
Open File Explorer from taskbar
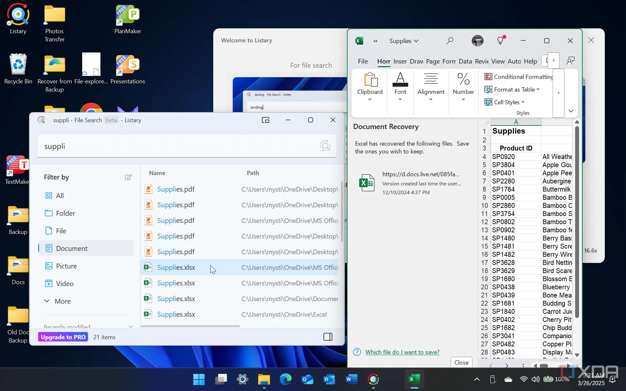click(x=264, y=379)
